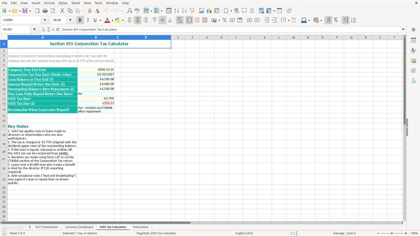Click column header E
Screen dimensions: 420x236
[178, 37]
